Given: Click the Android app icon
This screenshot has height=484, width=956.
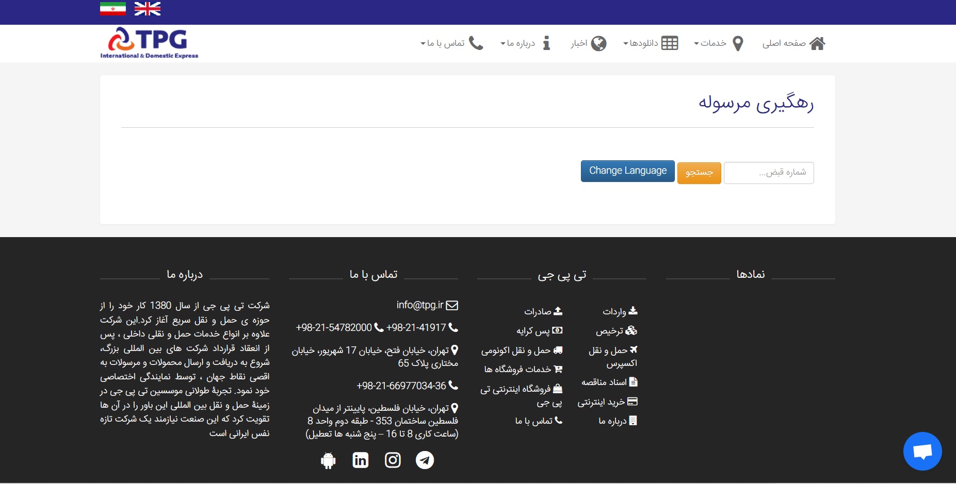Looking at the screenshot, I should (x=328, y=460).
